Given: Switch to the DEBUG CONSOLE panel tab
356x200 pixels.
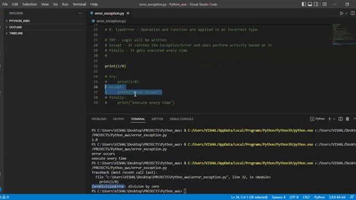Looking at the screenshot, I should pos(181,119).
